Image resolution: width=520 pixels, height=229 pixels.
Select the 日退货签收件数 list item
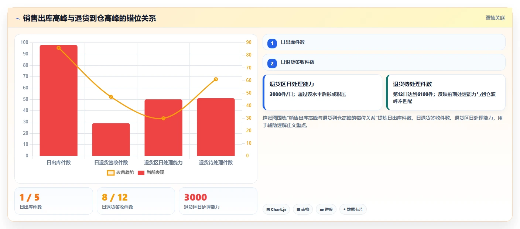click(384, 62)
